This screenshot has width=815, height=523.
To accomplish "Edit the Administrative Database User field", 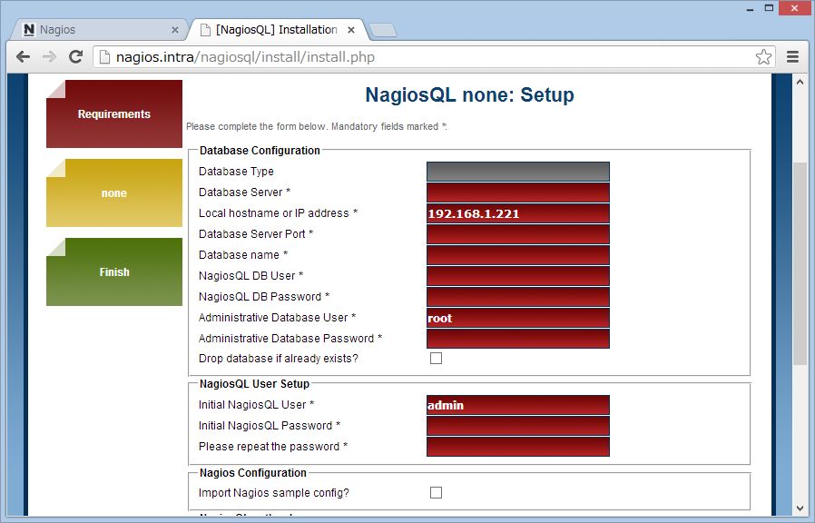I will 518,318.
